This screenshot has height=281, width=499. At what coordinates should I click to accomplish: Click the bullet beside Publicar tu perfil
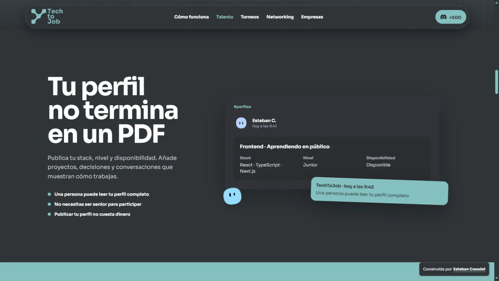point(49,214)
